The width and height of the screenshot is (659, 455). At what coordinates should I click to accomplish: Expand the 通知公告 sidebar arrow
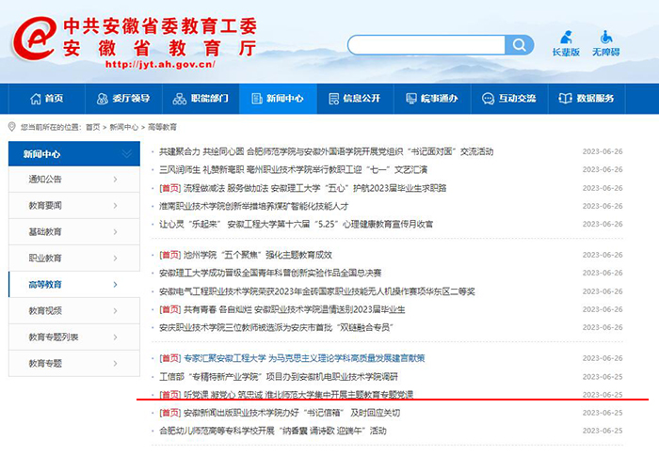coord(115,180)
